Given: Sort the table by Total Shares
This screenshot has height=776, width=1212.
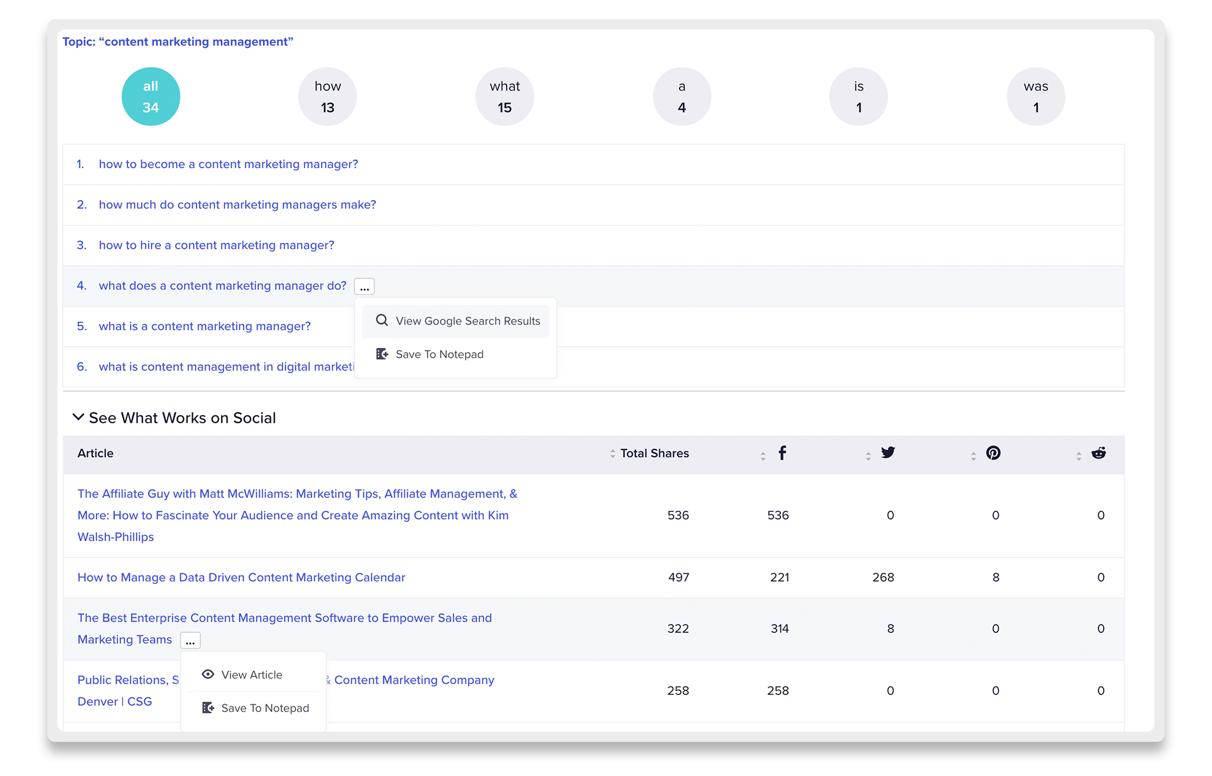Looking at the screenshot, I should point(613,454).
